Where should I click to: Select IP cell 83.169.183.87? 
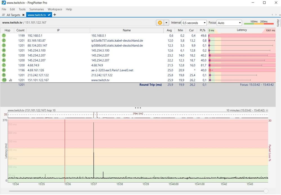tap(37, 41)
